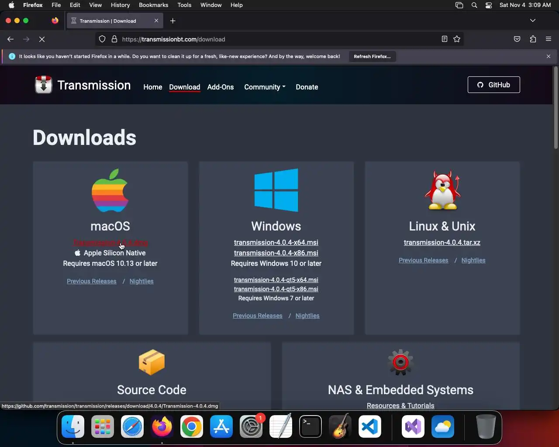Bookmark this page with the star icon

click(x=457, y=39)
